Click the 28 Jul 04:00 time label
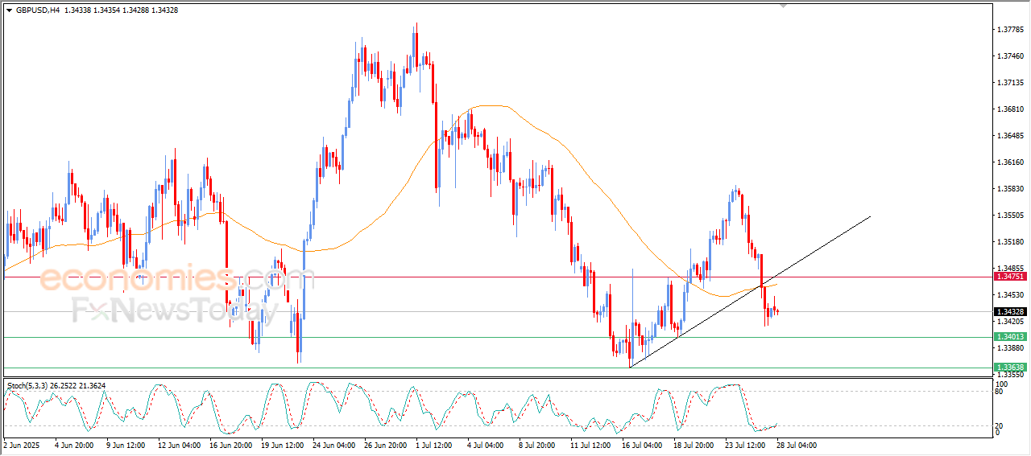Image resolution: width=1031 pixels, height=456 pixels. [796, 445]
